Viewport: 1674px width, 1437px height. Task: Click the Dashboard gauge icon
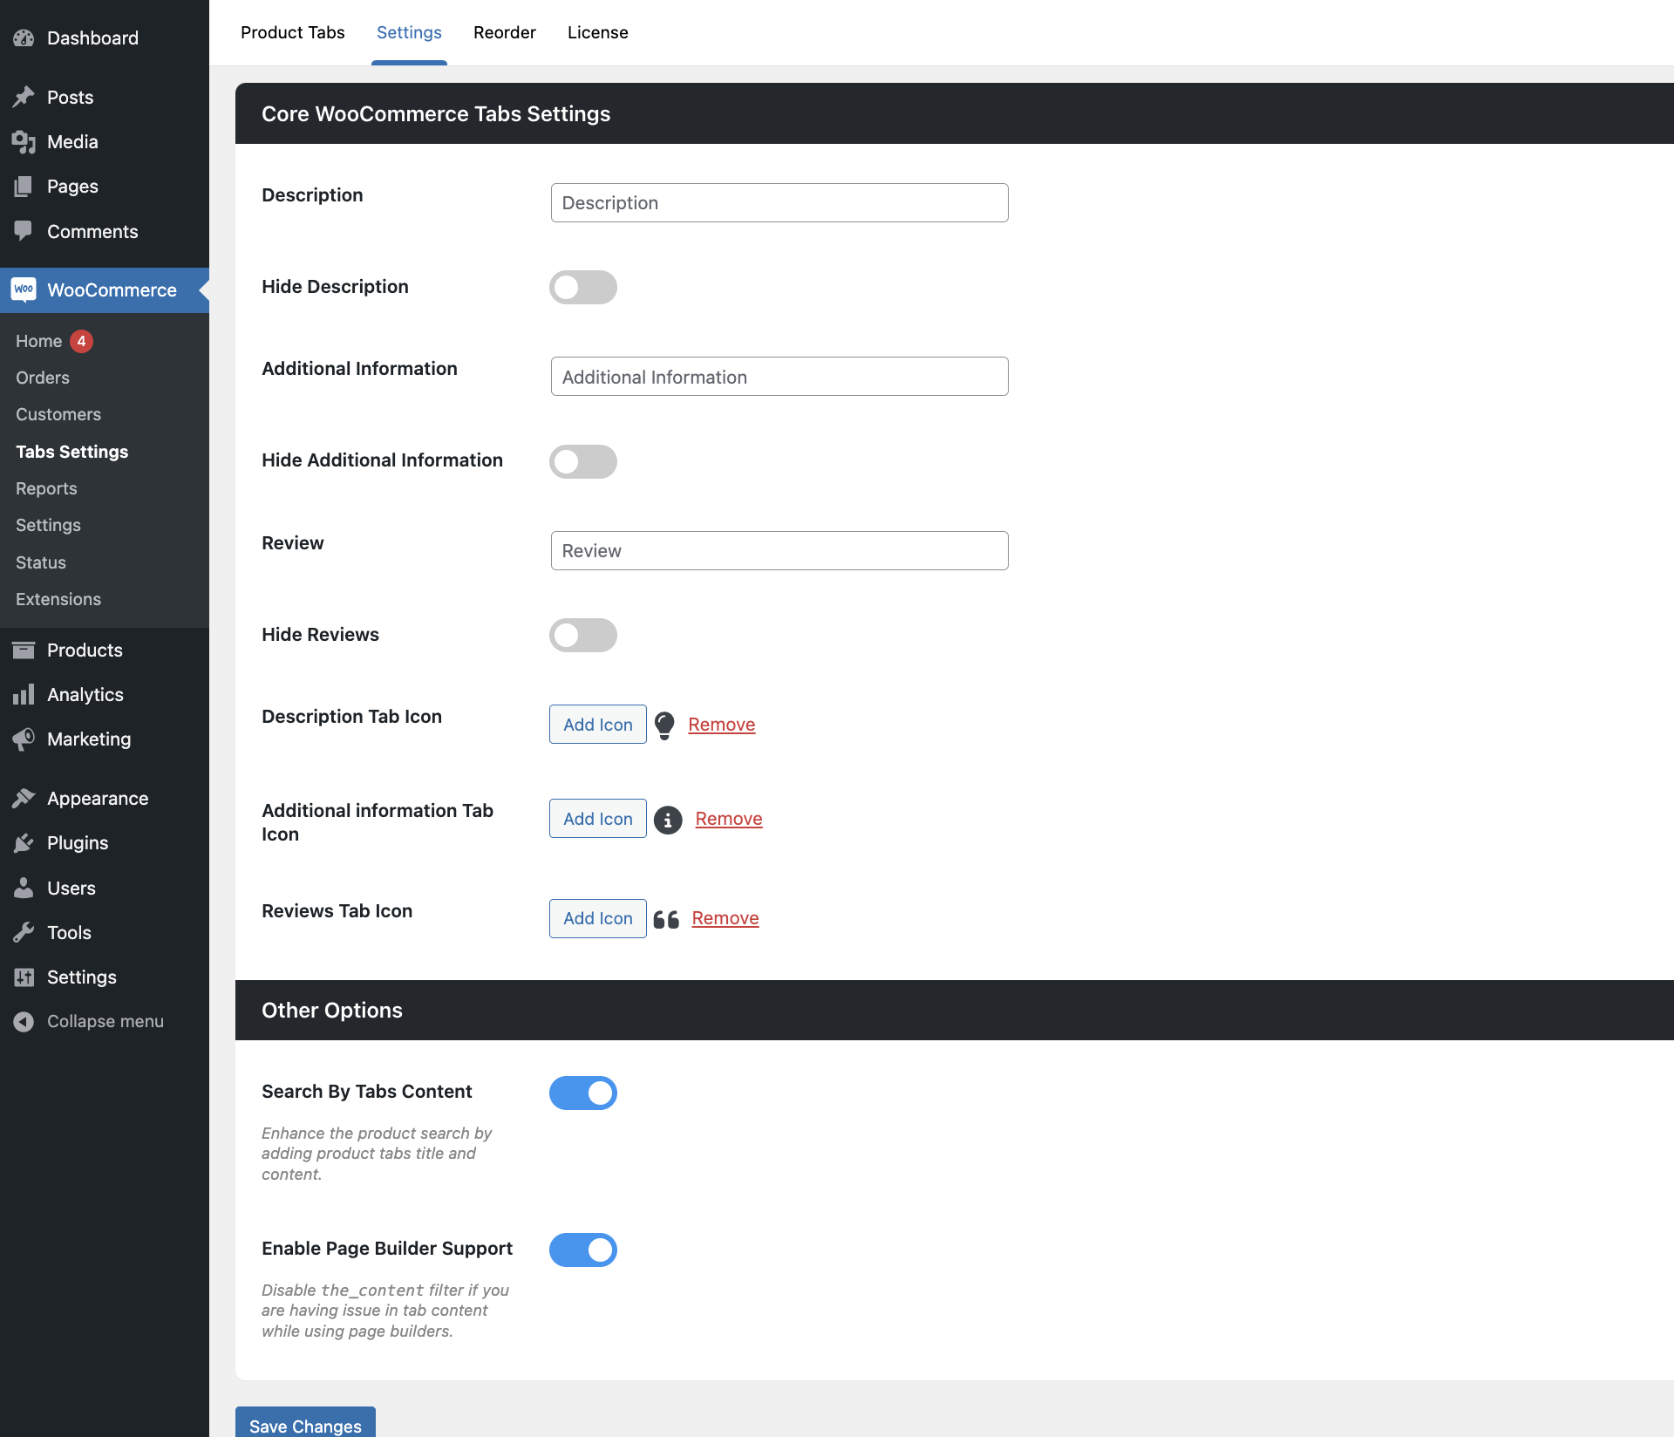(24, 37)
